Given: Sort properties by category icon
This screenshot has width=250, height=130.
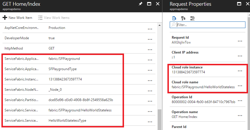Looking at the screenshot, I should pos(174,18).
